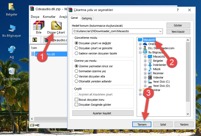Select the İndirilenler folder in tree
Screen dimensions: 201x136
(160, 65)
